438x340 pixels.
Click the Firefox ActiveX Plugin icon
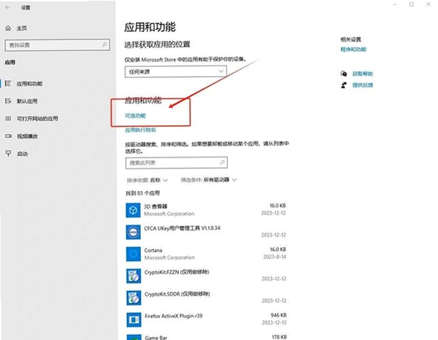click(x=134, y=320)
